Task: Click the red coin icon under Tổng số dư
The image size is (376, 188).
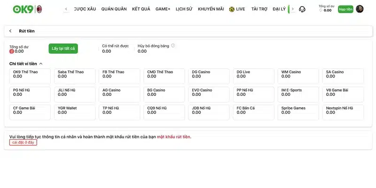Action: click(11, 51)
